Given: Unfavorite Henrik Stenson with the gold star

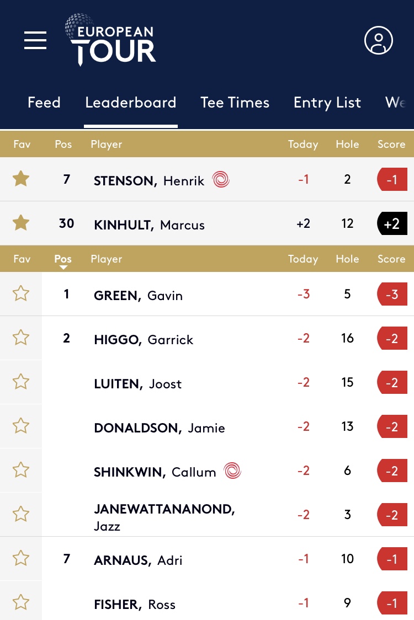Looking at the screenshot, I should click(x=21, y=179).
